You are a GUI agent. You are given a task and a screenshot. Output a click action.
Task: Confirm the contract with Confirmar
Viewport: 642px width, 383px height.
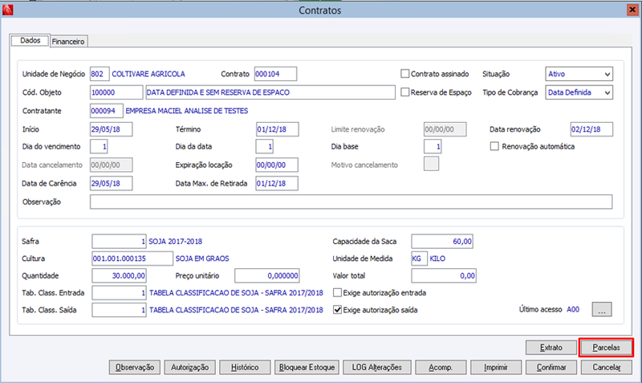(551, 368)
